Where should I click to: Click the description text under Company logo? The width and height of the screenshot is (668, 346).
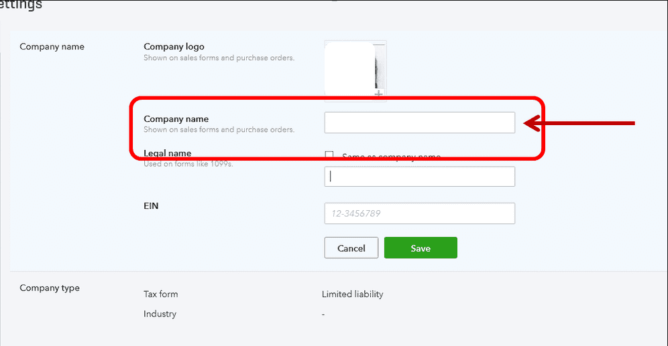(219, 58)
